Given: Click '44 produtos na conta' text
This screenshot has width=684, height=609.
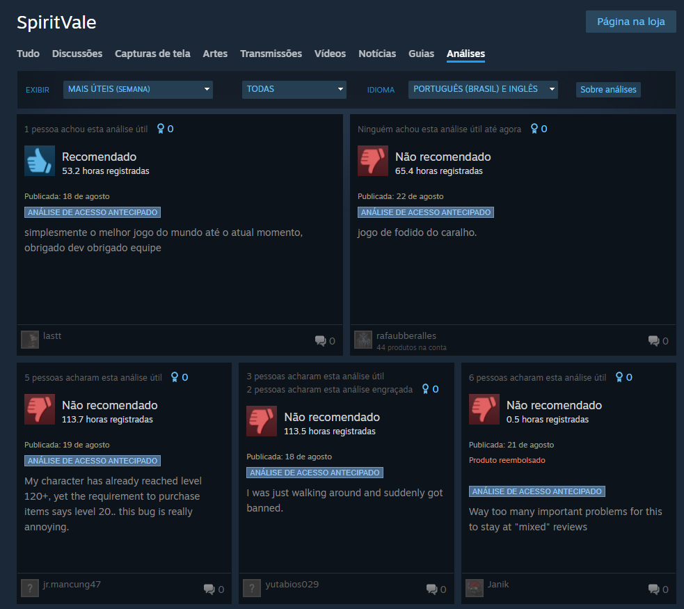Looking at the screenshot, I should tap(411, 348).
